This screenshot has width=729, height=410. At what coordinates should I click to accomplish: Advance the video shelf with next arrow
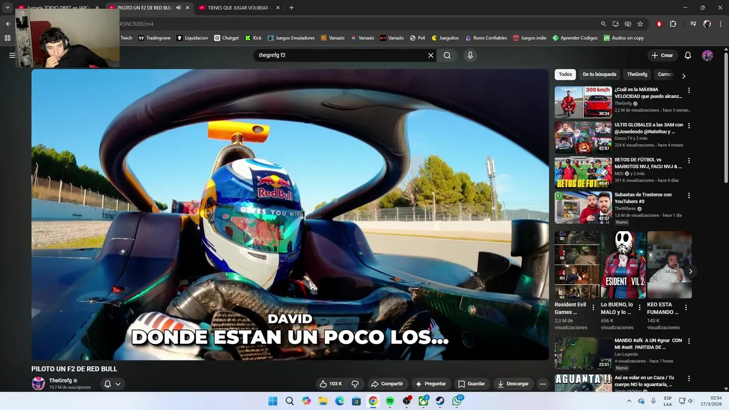point(690,271)
